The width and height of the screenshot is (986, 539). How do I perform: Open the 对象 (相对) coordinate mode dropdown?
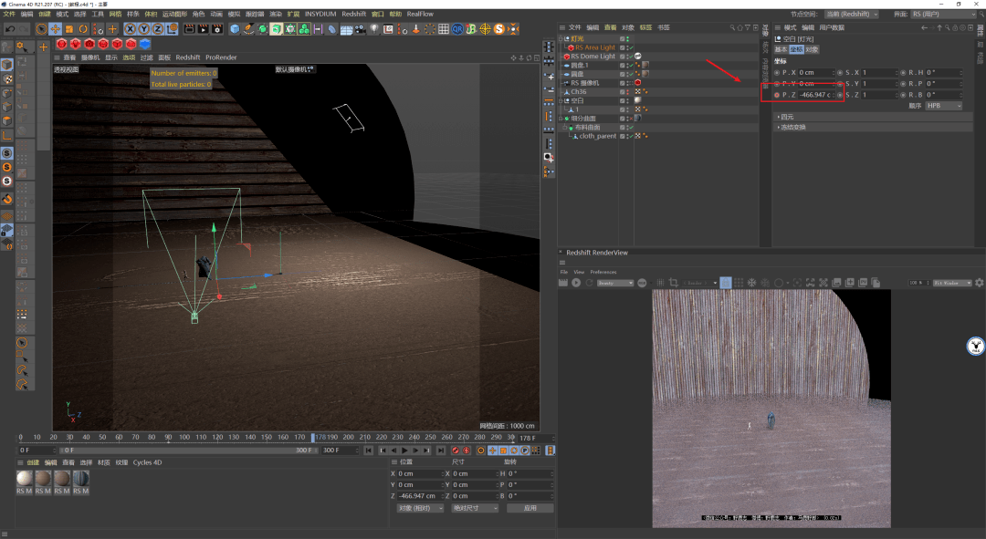(x=418, y=508)
